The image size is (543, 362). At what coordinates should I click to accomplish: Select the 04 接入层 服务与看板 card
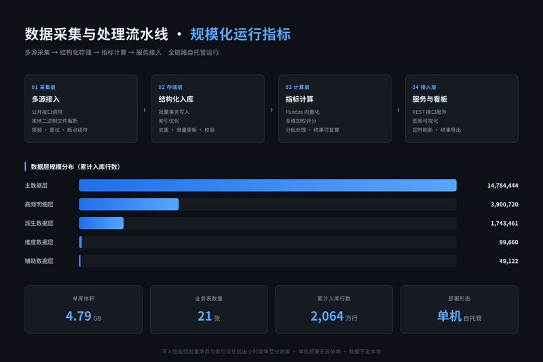pyautogui.click(x=462, y=109)
